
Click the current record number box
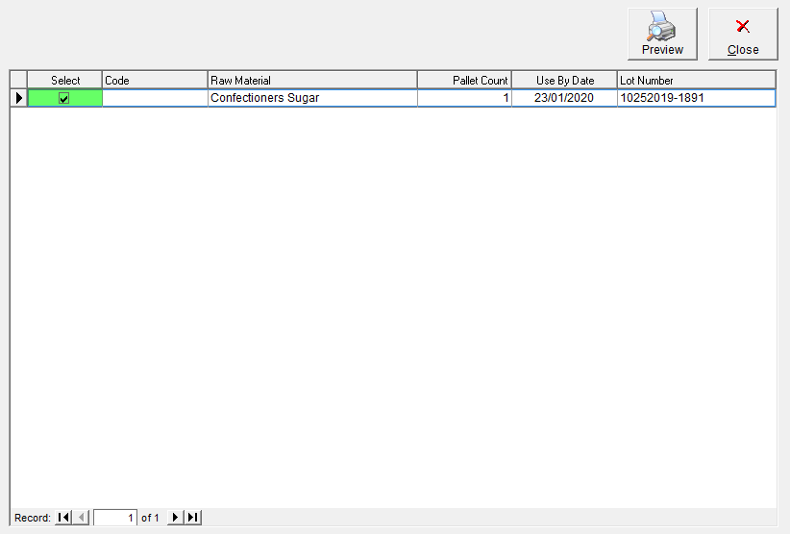click(115, 518)
